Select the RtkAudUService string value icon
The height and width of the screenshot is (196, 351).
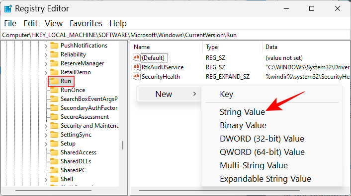coord(136,67)
